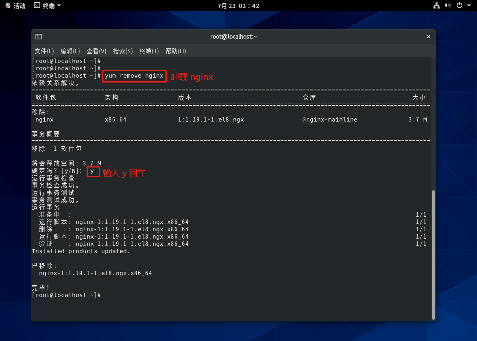477x341 pixels.
Task: Click the root@localhost:~ window title
Action: (233, 37)
